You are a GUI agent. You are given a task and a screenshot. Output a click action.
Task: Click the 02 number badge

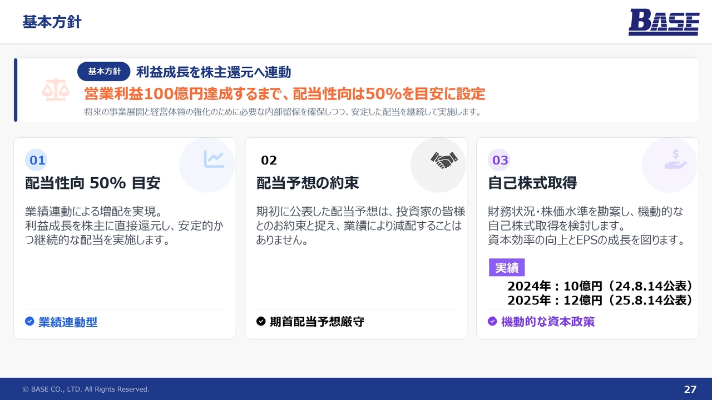(x=269, y=161)
